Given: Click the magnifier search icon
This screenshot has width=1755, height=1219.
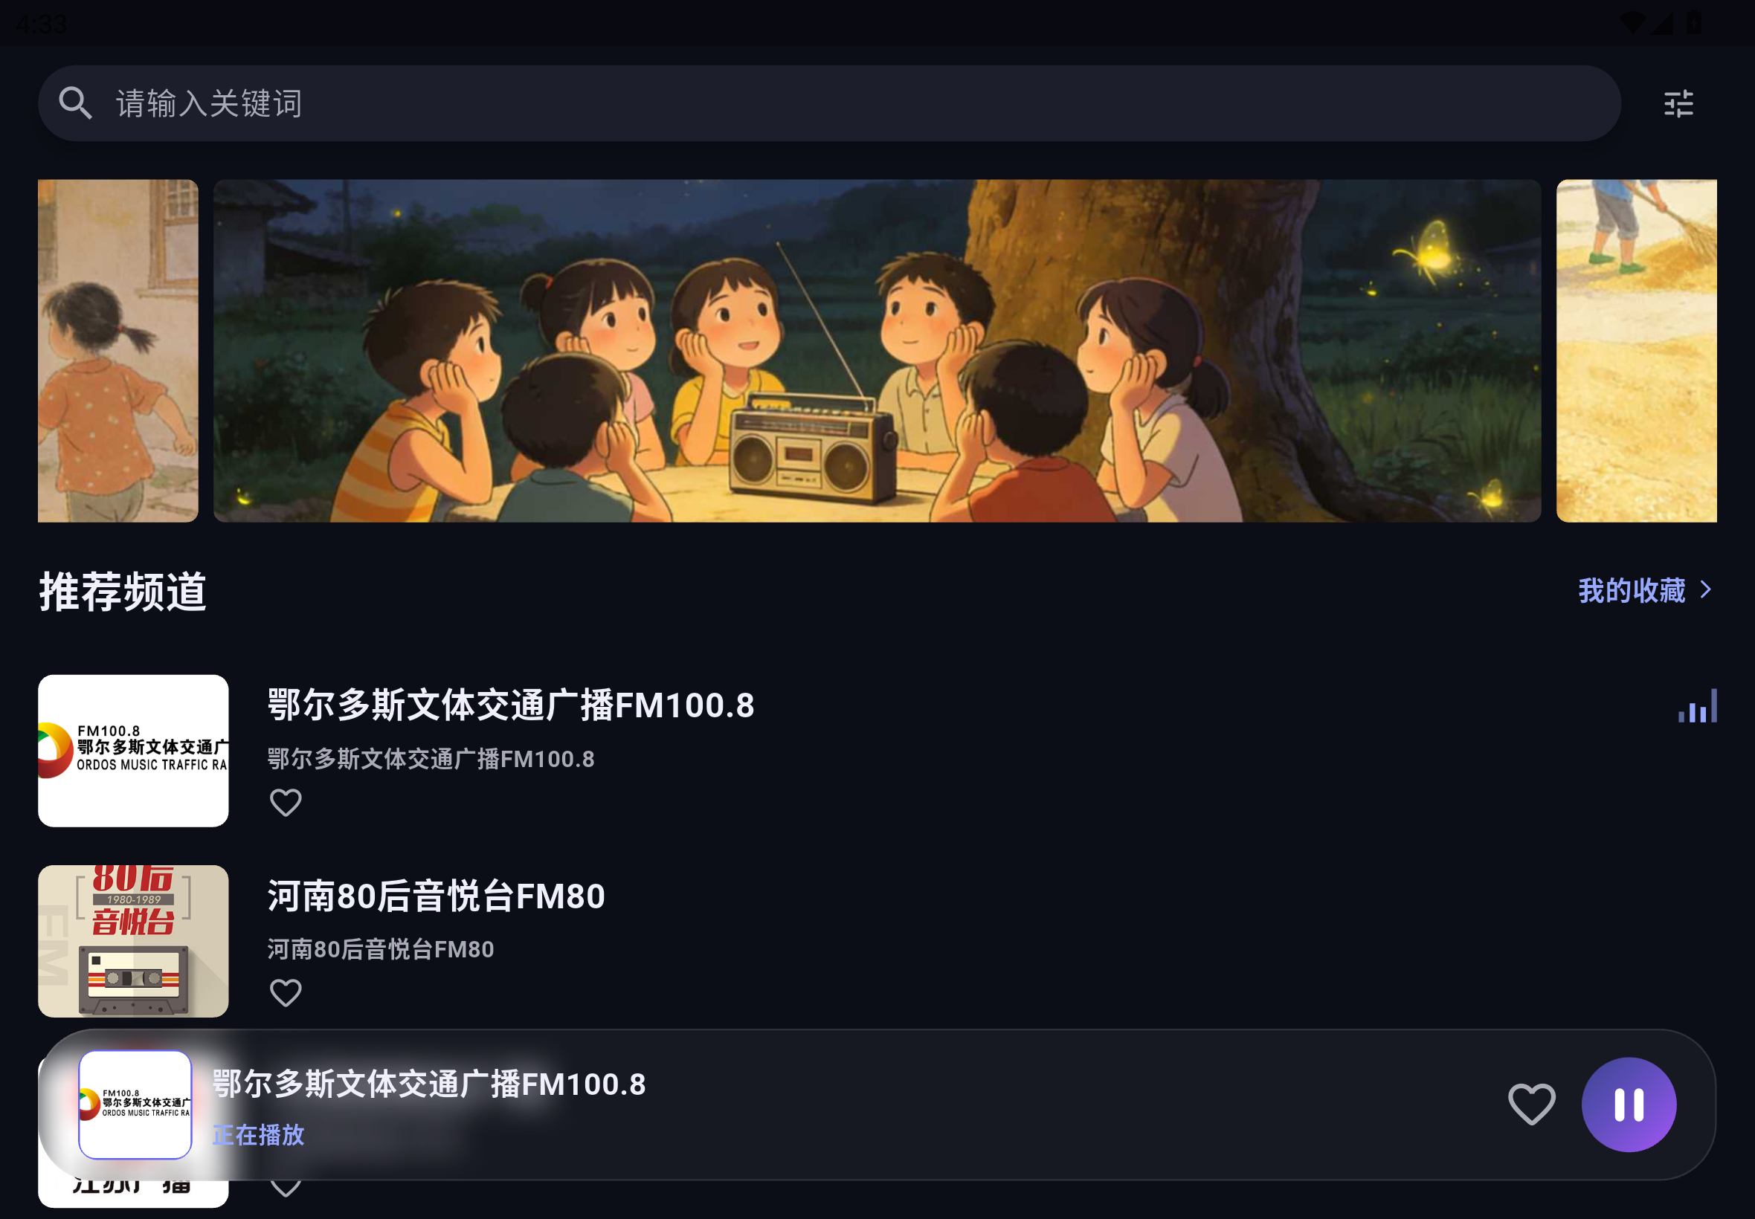Looking at the screenshot, I should (x=75, y=103).
